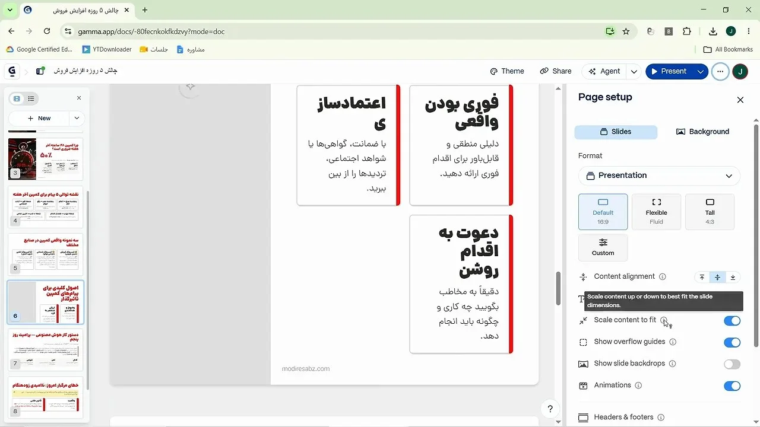Open the help question mark button

[550, 409]
